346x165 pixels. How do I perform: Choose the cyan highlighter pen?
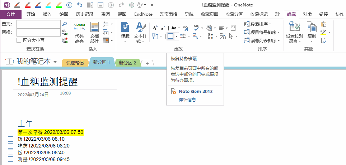point(48,5)
